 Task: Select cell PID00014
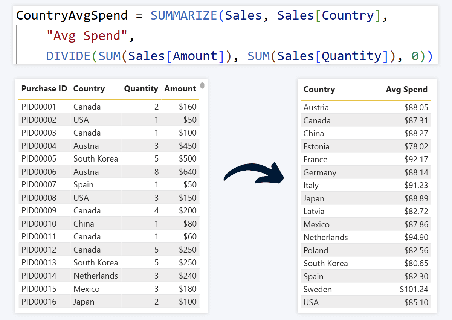click(39, 276)
